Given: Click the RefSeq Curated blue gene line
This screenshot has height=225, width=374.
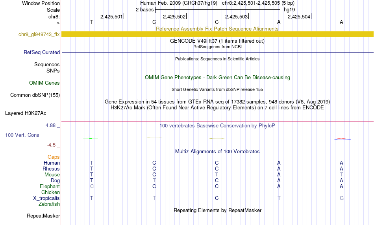Looking at the screenshot, I should tap(218, 52).
